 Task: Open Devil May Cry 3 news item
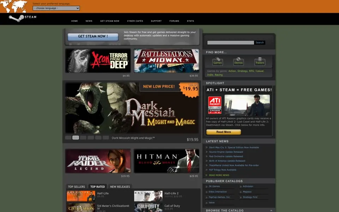point(234,148)
